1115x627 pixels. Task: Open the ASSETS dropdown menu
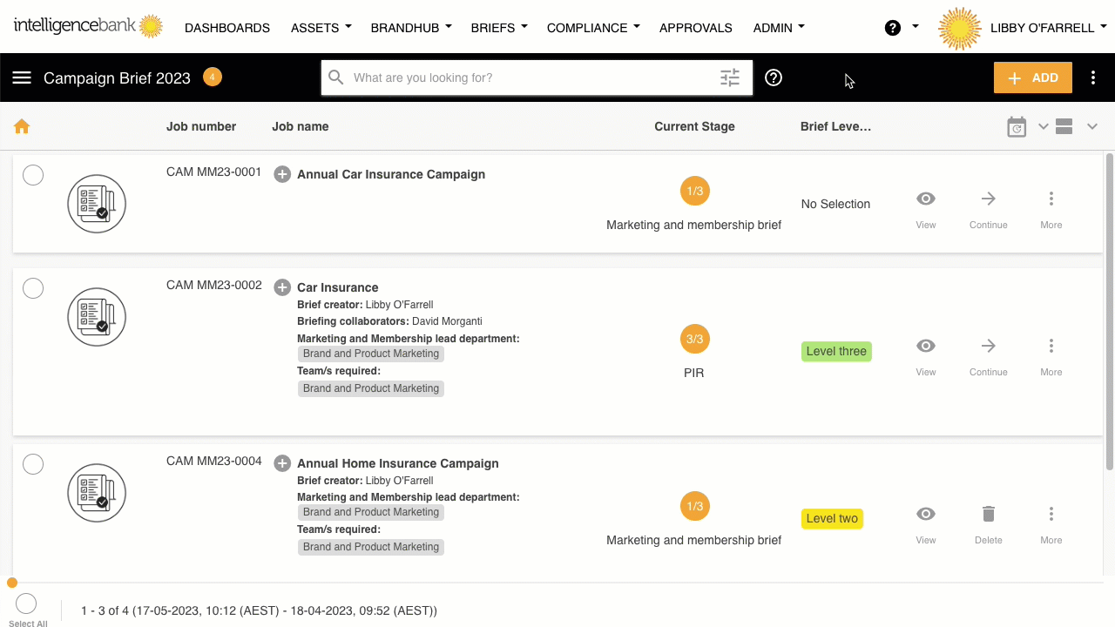click(321, 28)
